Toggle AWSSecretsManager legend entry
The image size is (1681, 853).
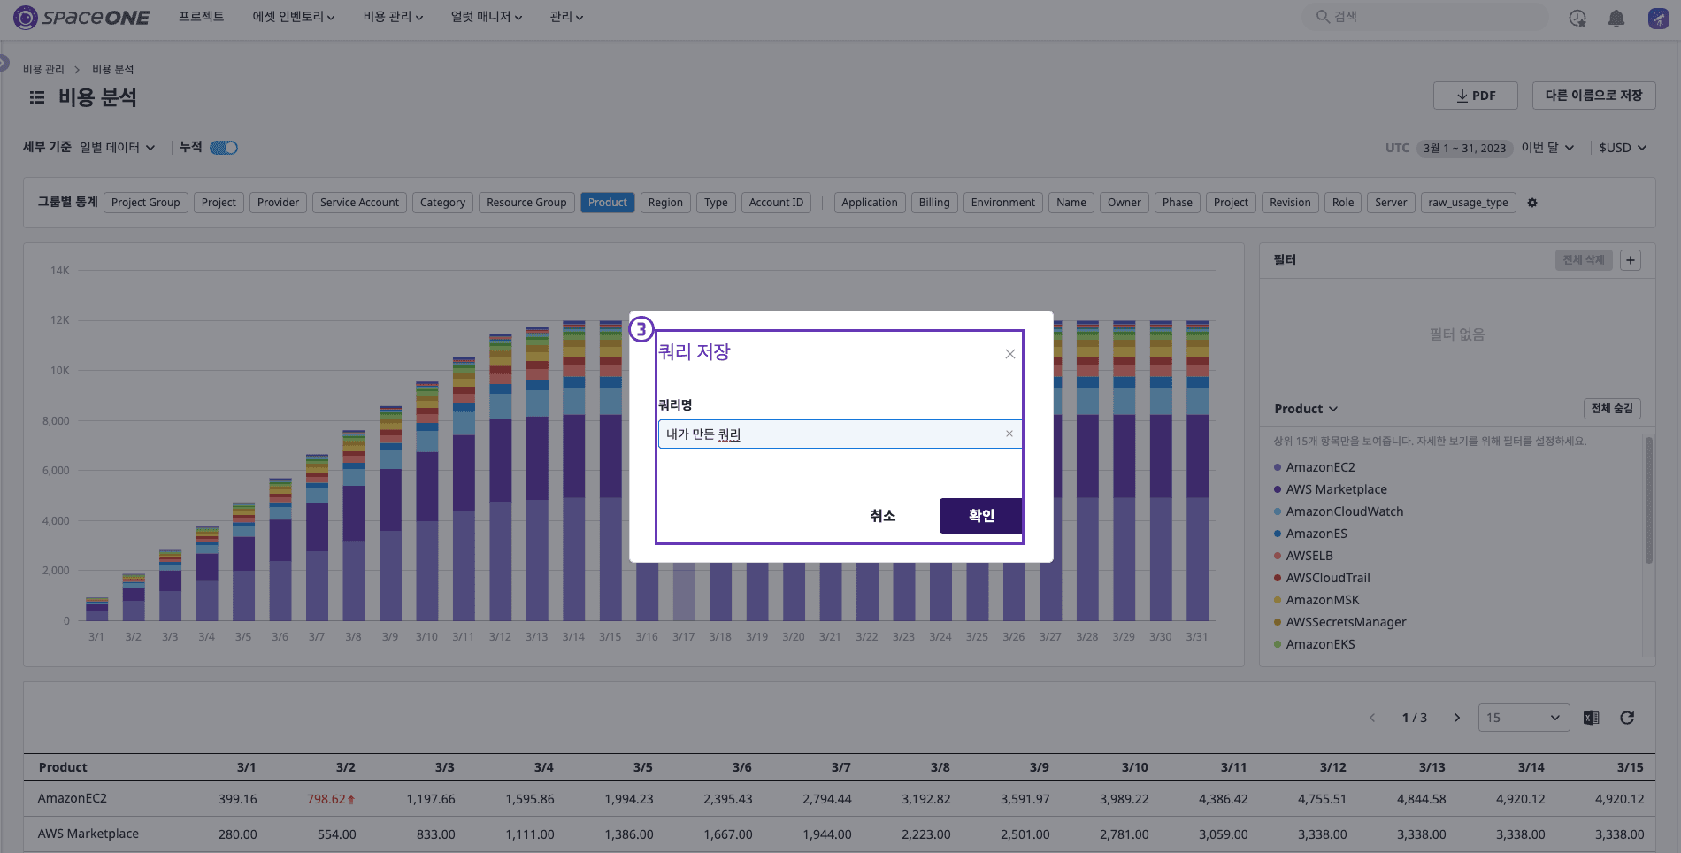1340,622
